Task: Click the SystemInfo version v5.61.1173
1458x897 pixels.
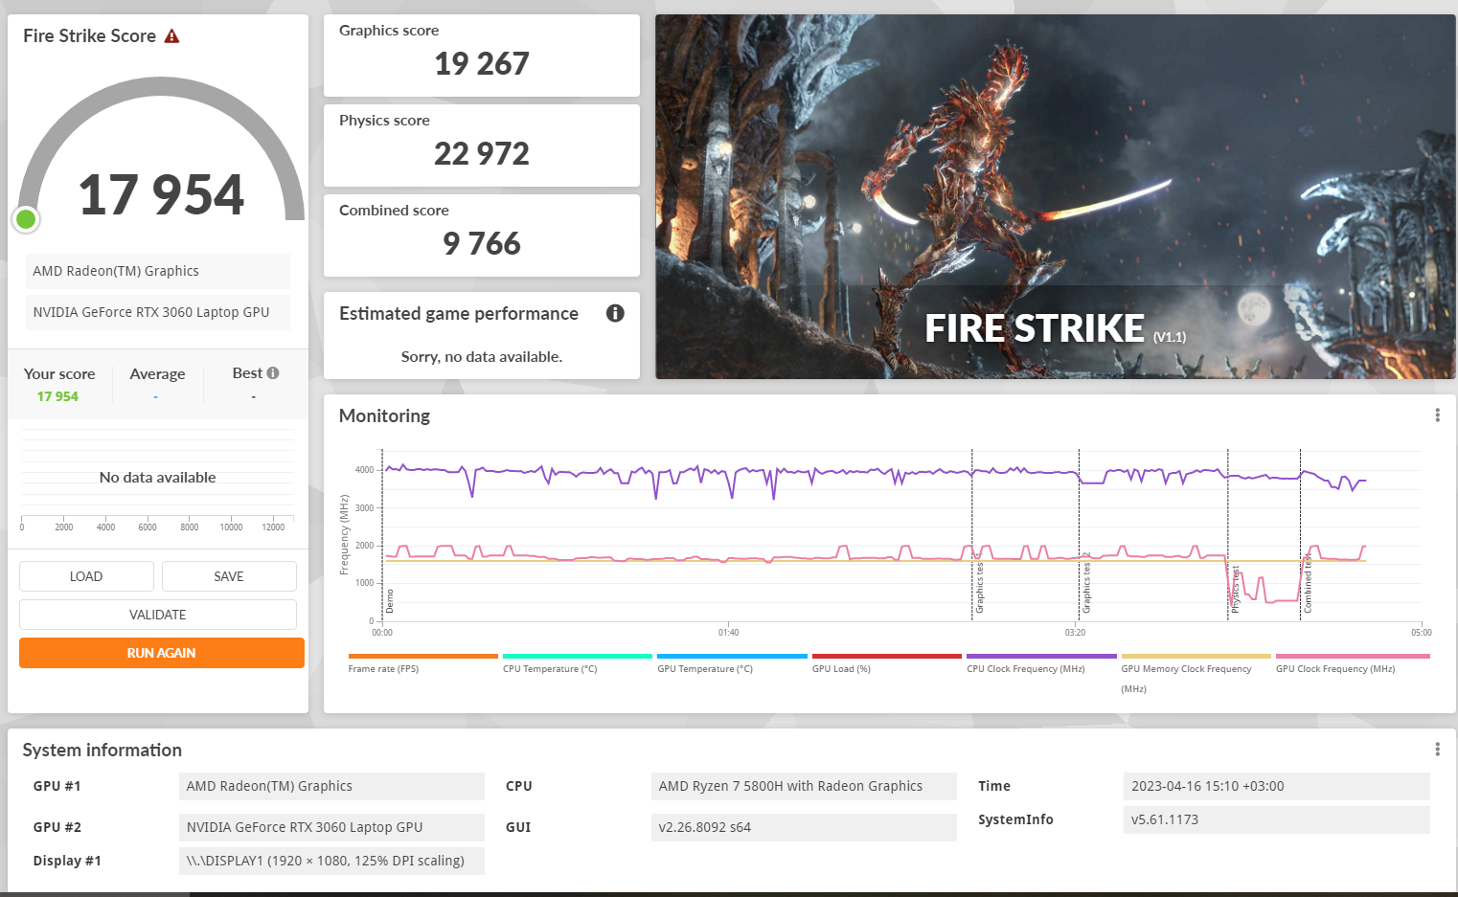Action: click(x=1277, y=819)
